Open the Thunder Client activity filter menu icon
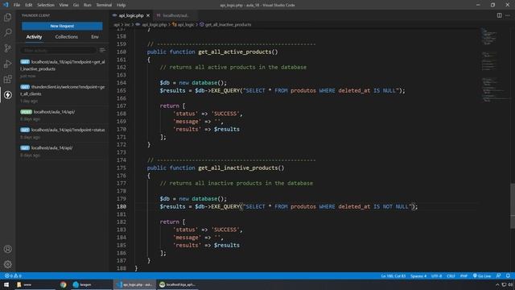The image size is (515, 290). (x=102, y=50)
